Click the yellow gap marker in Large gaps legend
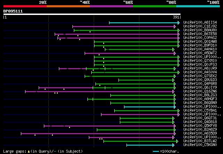 29,152
